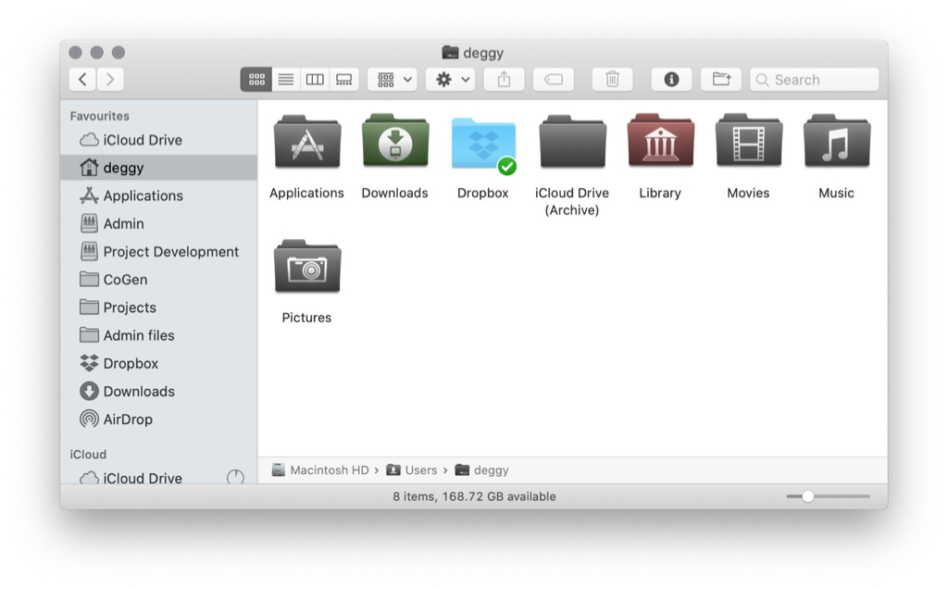Screen dimensions: 948x589
Task: Switch to icon view
Action: coord(256,80)
